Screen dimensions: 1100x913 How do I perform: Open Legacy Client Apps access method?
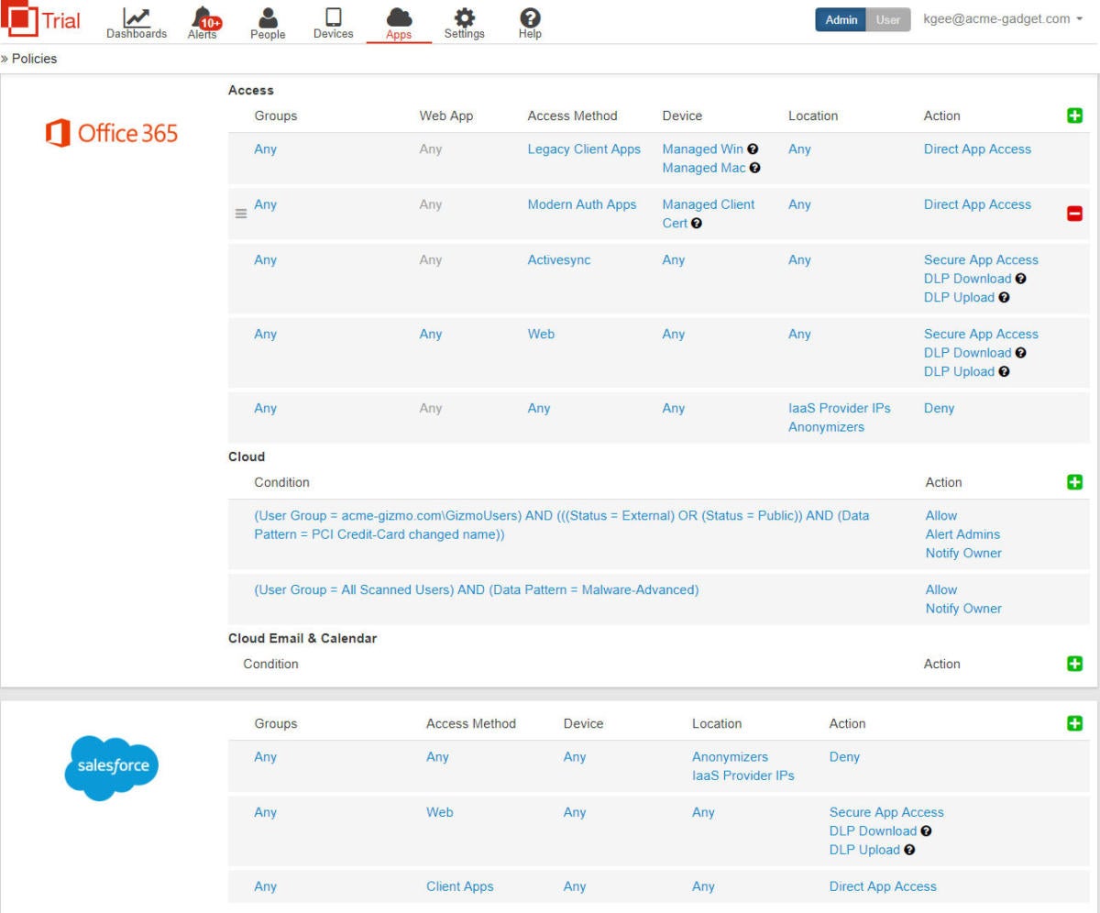(584, 149)
